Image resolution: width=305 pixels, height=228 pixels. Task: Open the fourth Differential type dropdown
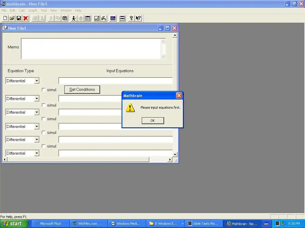(x=37, y=126)
